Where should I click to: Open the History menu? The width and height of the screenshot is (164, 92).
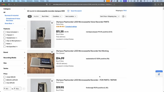[x=23, y=1]
